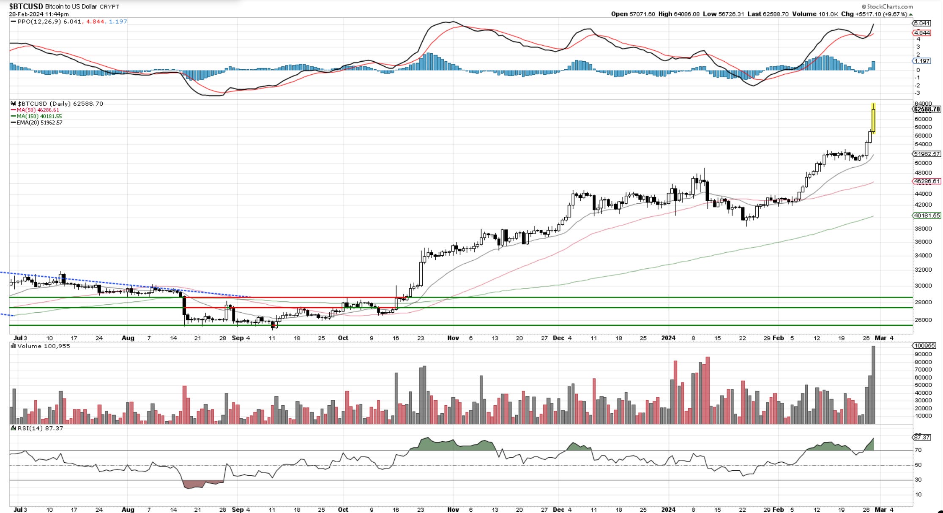Click the green up-arrow after Chg percent
This screenshot has width=943, height=513.
tap(910, 14)
